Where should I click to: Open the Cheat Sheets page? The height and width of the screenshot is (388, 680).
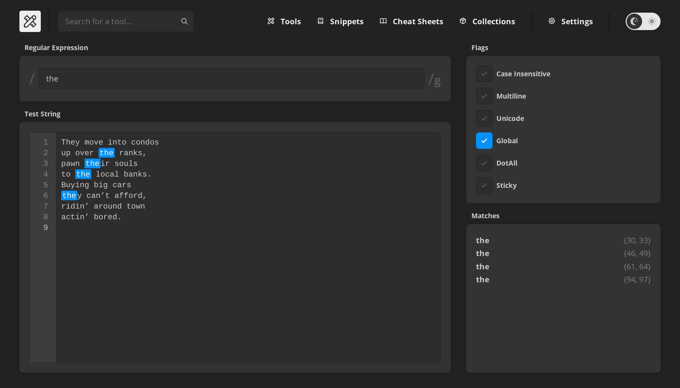click(411, 21)
